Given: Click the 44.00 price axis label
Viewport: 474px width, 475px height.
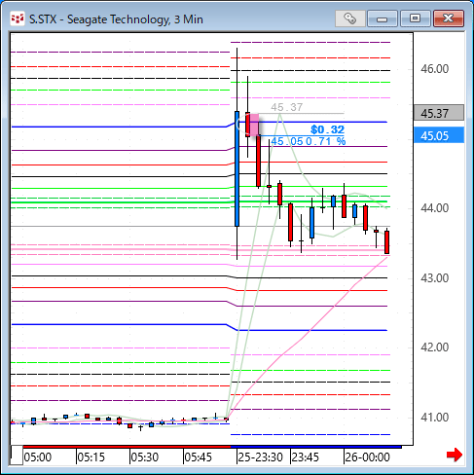Looking at the screenshot, I should (x=435, y=207).
